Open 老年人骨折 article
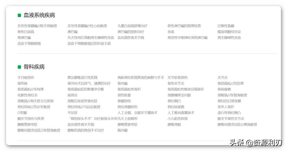This screenshot has height=151, width=287. (226, 107)
